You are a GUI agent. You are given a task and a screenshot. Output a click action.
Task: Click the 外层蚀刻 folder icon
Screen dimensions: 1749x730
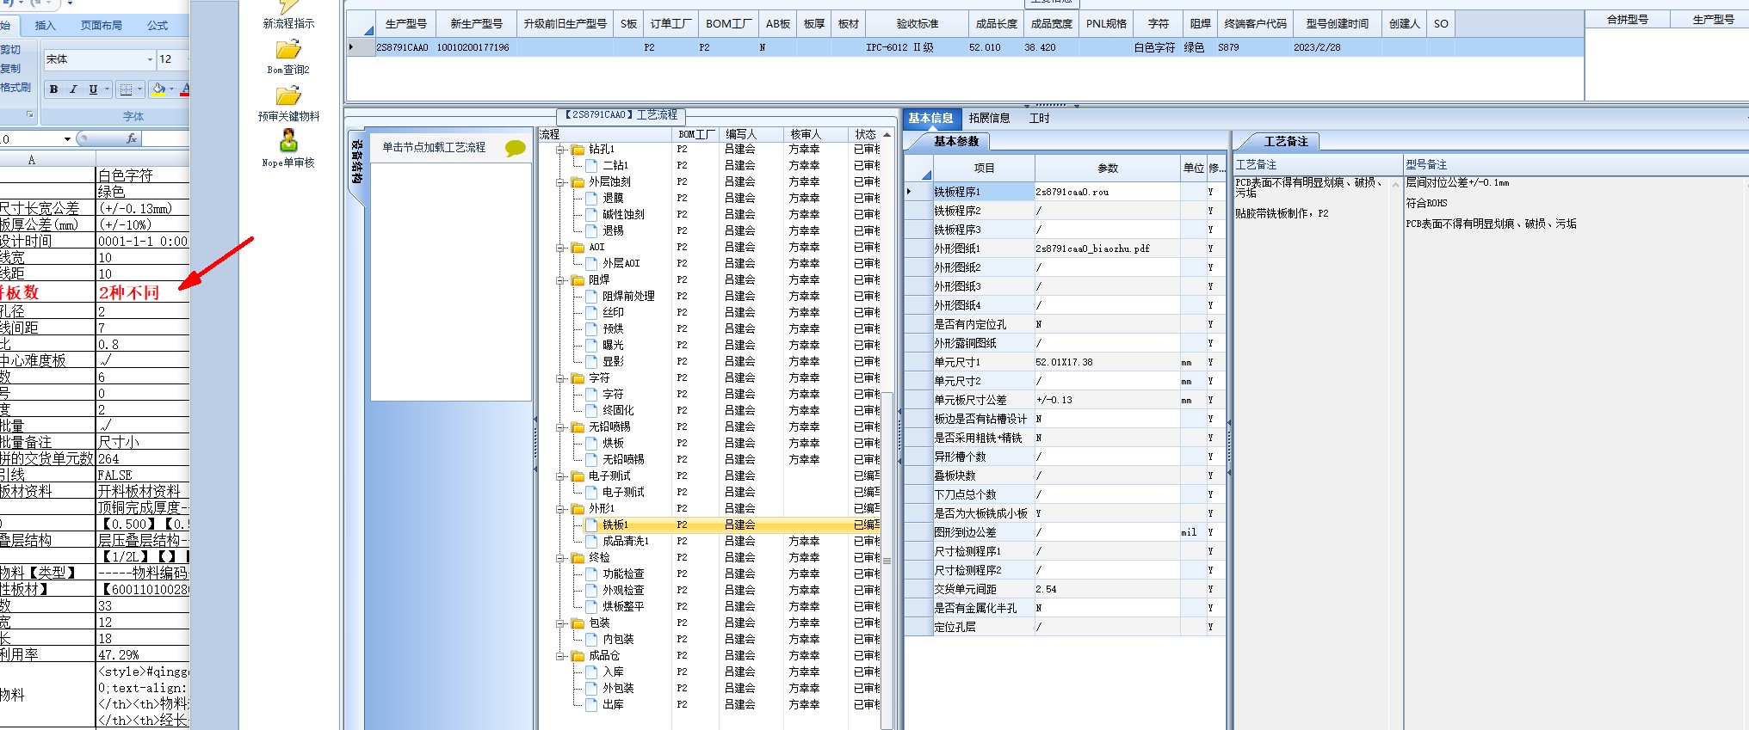[x=578, y=182]
